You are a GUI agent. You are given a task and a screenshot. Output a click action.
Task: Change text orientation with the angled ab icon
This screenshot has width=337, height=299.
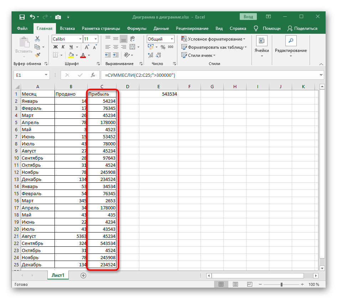click(x=127, y=55)
